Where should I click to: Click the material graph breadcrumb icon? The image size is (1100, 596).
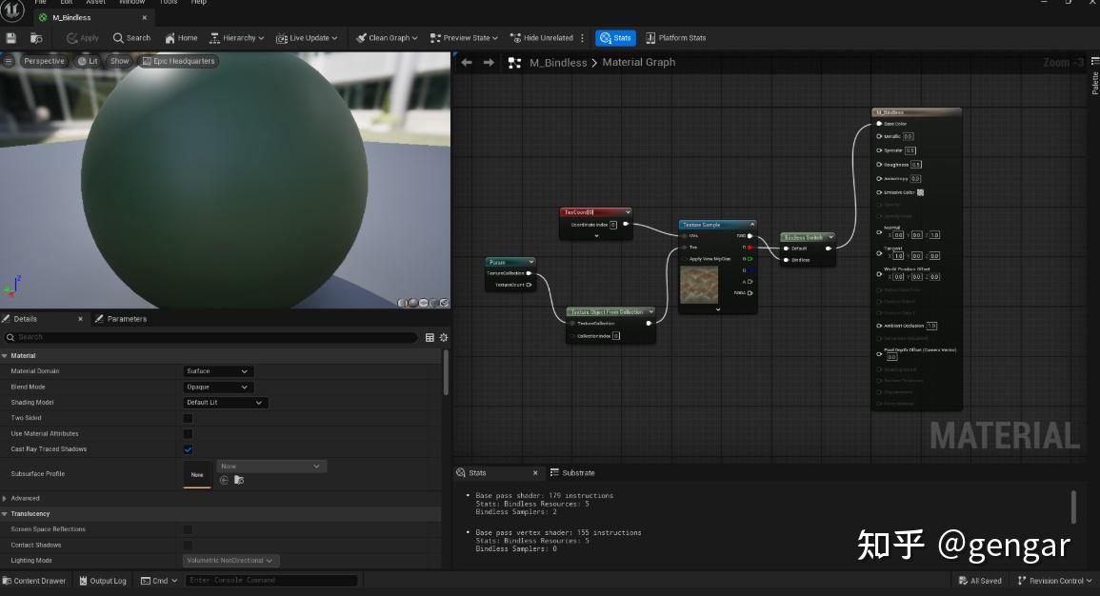514,63
